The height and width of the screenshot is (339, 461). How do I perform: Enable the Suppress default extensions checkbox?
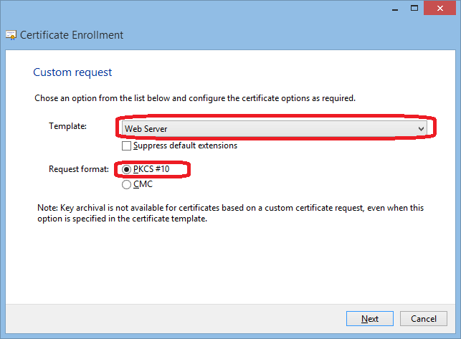127,145
